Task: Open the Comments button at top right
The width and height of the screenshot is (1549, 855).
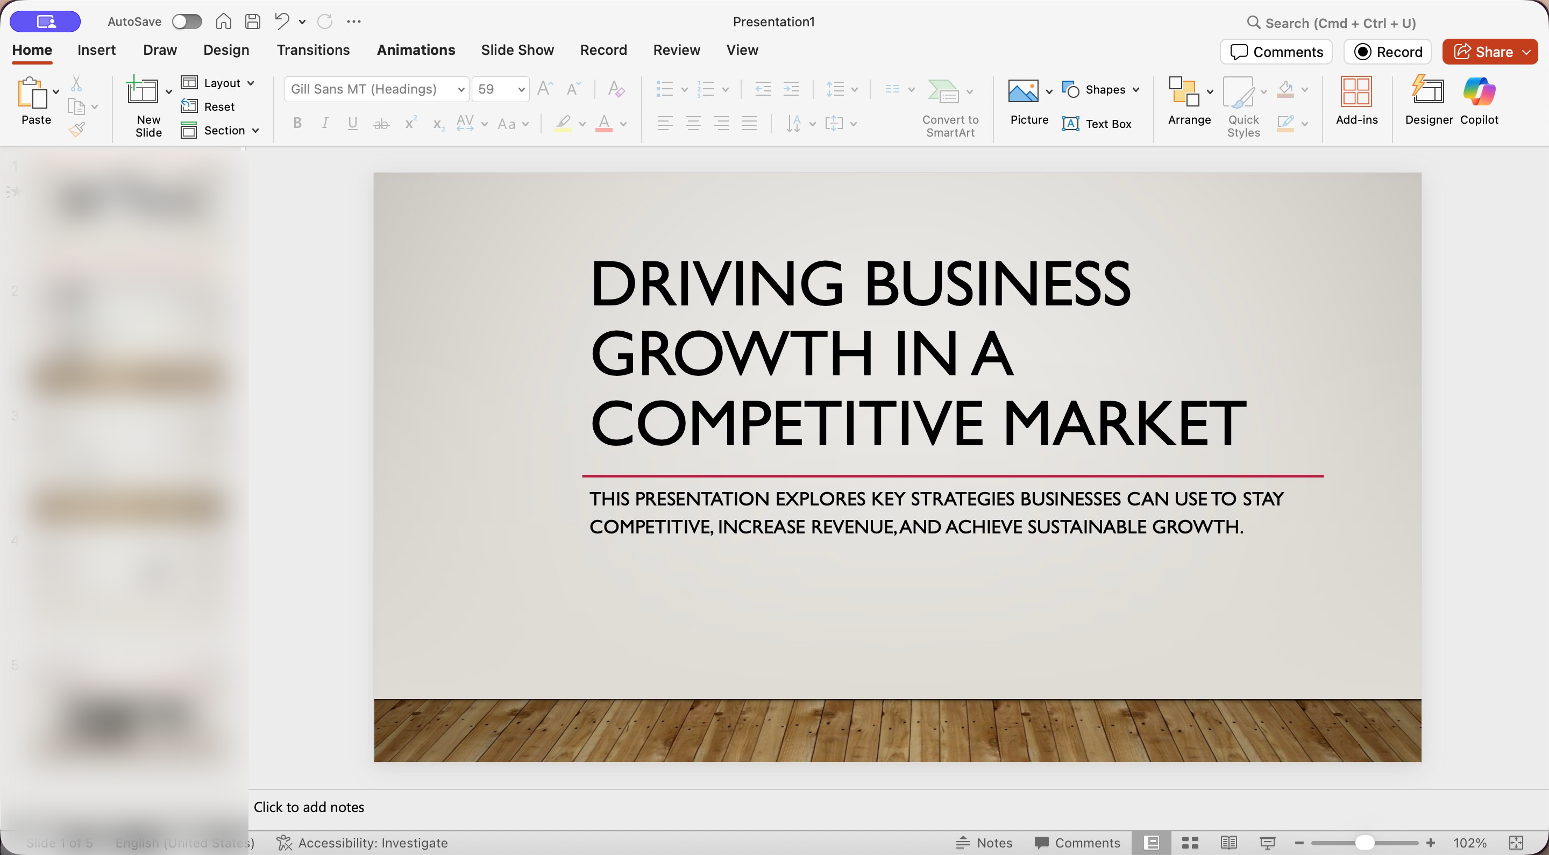Action: [1276, 52]
